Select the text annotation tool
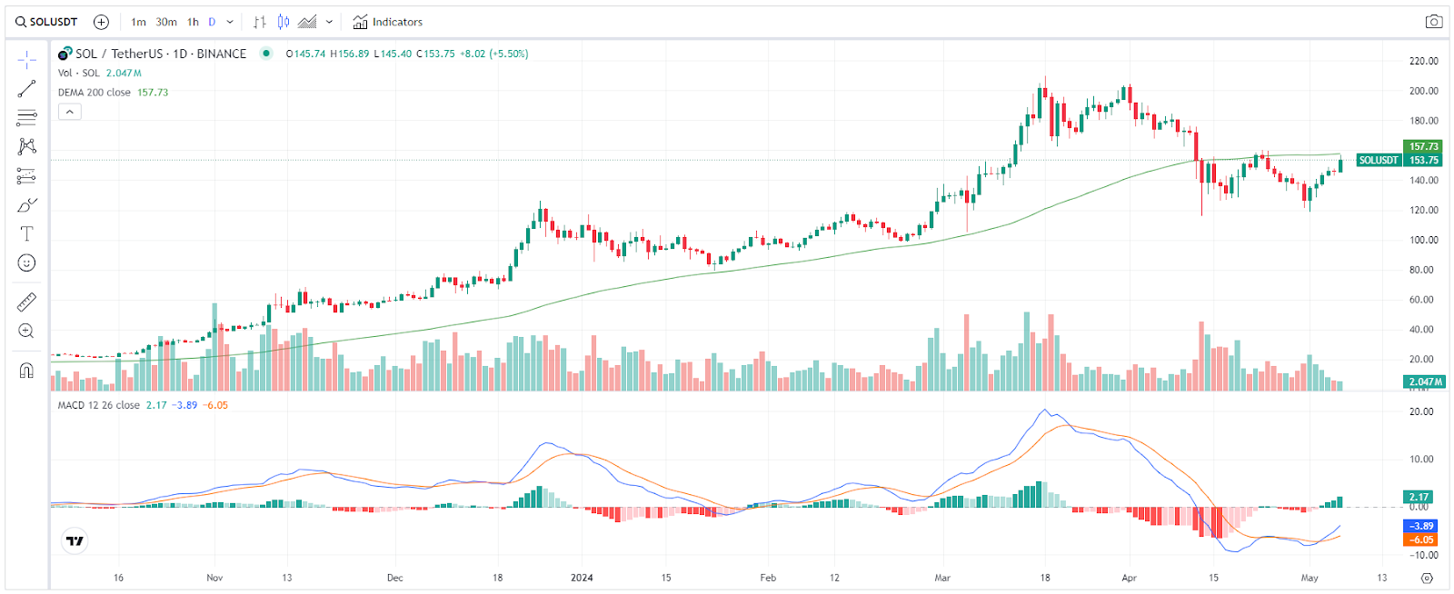 click(x=27, y=234)
